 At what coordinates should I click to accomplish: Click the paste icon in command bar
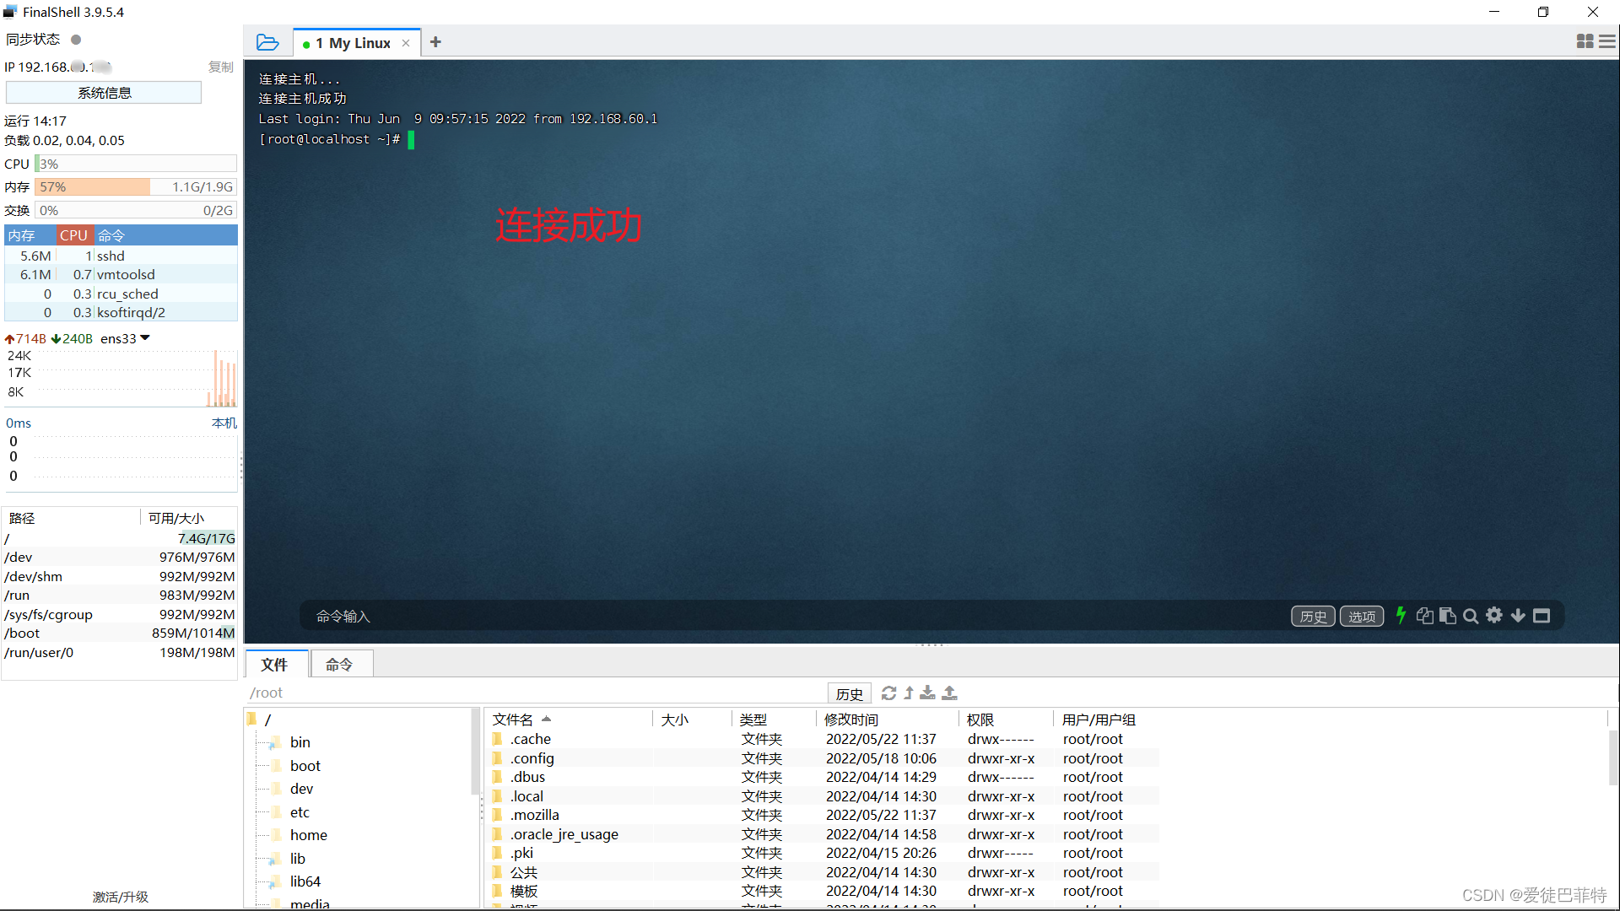coord(1448,616)
